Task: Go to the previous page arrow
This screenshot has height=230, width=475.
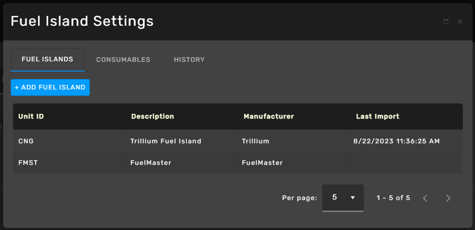Action: click(425, 198)
